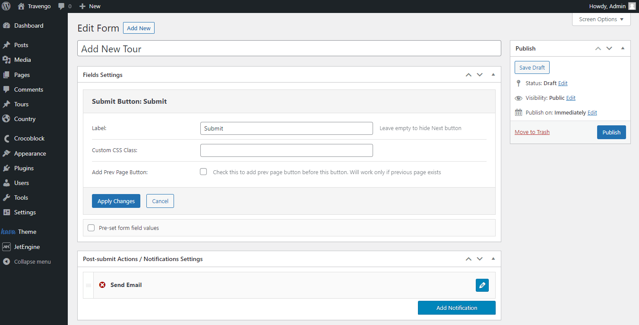This screenshot has height=325, width=639.
Task: Click the form title field
Action: click(x=289, y=48)
